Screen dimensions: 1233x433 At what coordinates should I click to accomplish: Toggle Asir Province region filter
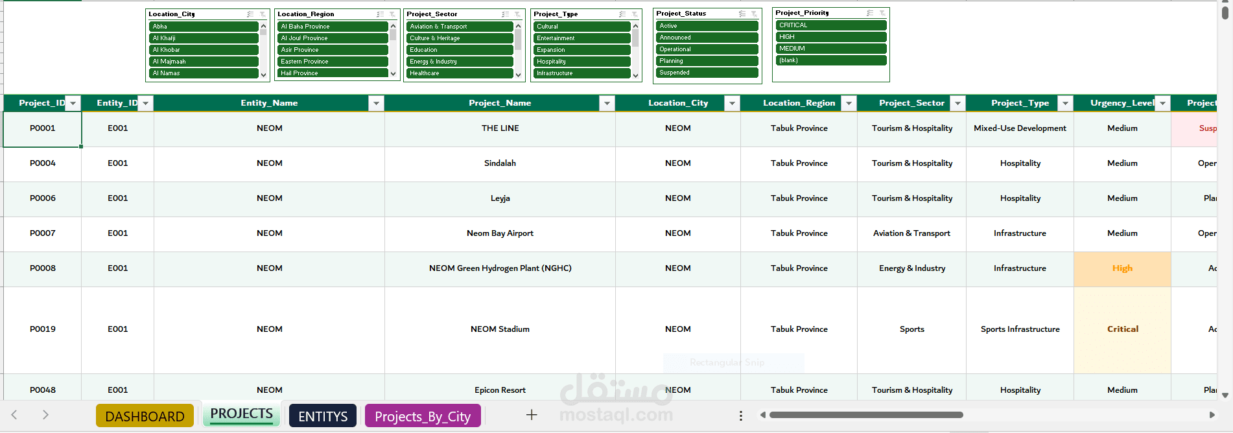click(x=333, y=50)
